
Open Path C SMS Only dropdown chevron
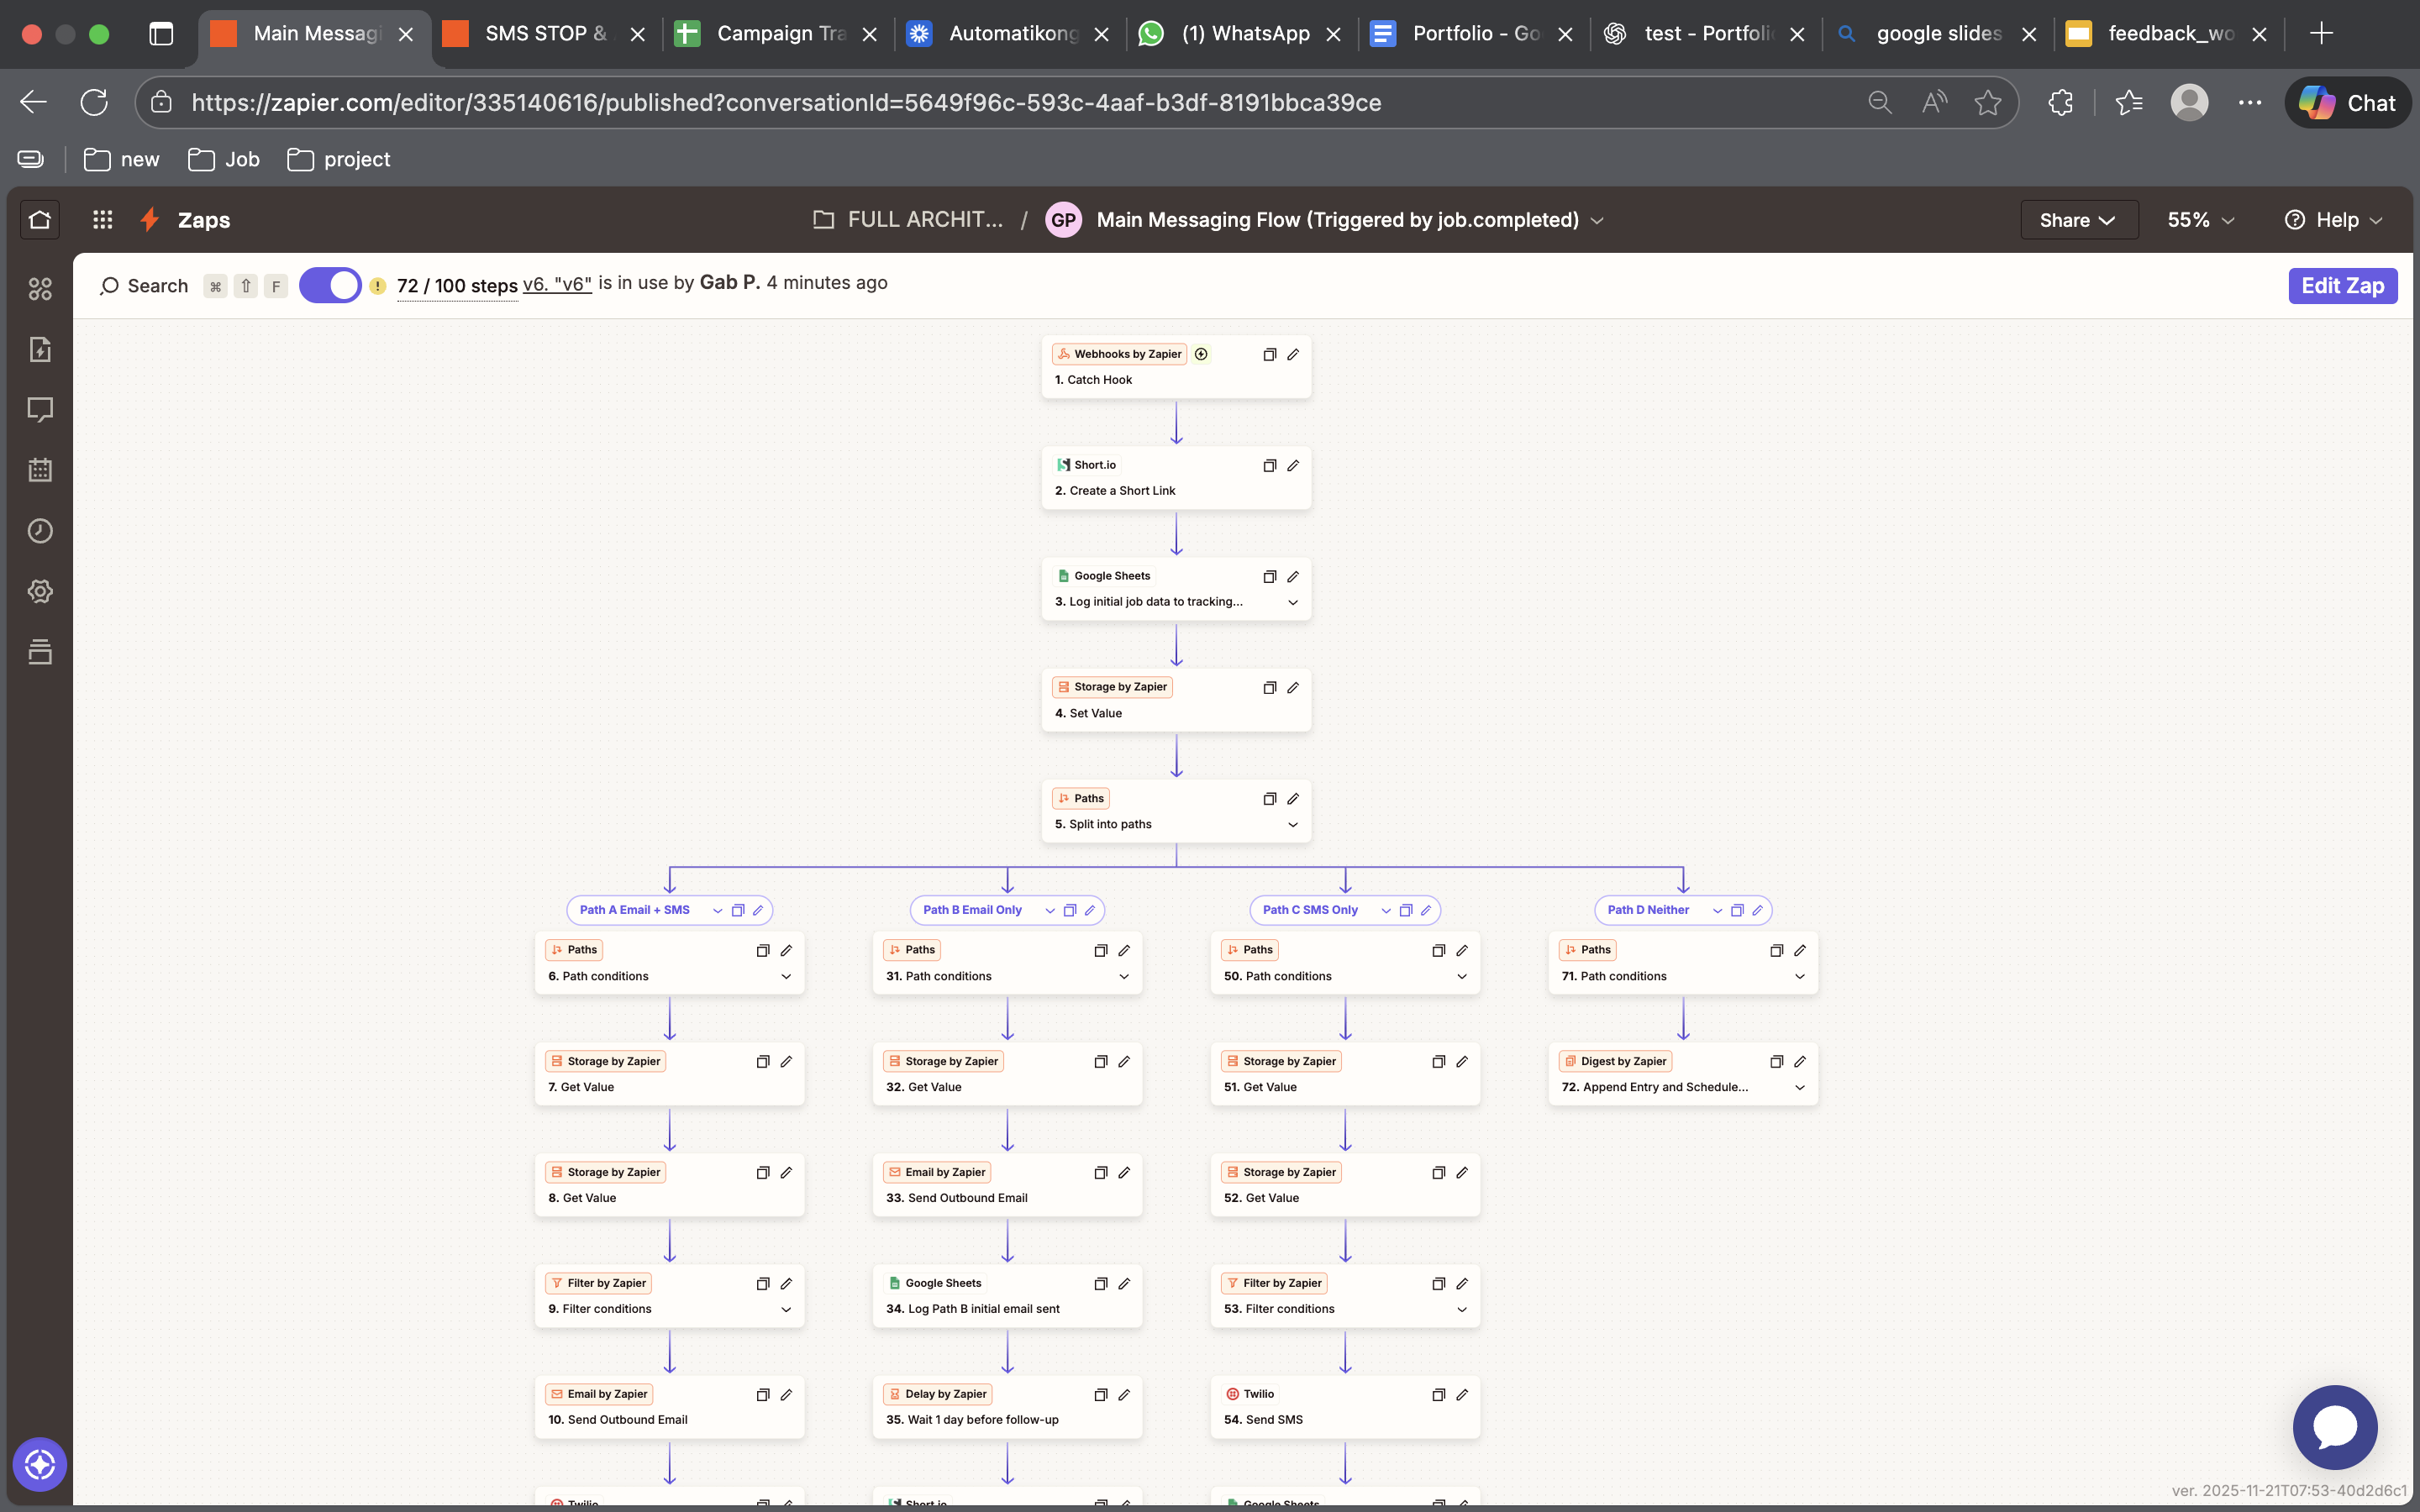1386,910
